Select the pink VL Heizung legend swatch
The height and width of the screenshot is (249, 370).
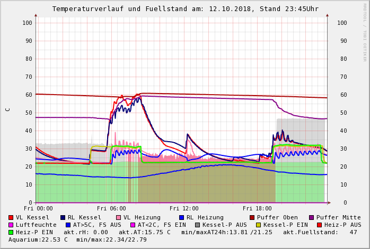click(x=119, y=217)
